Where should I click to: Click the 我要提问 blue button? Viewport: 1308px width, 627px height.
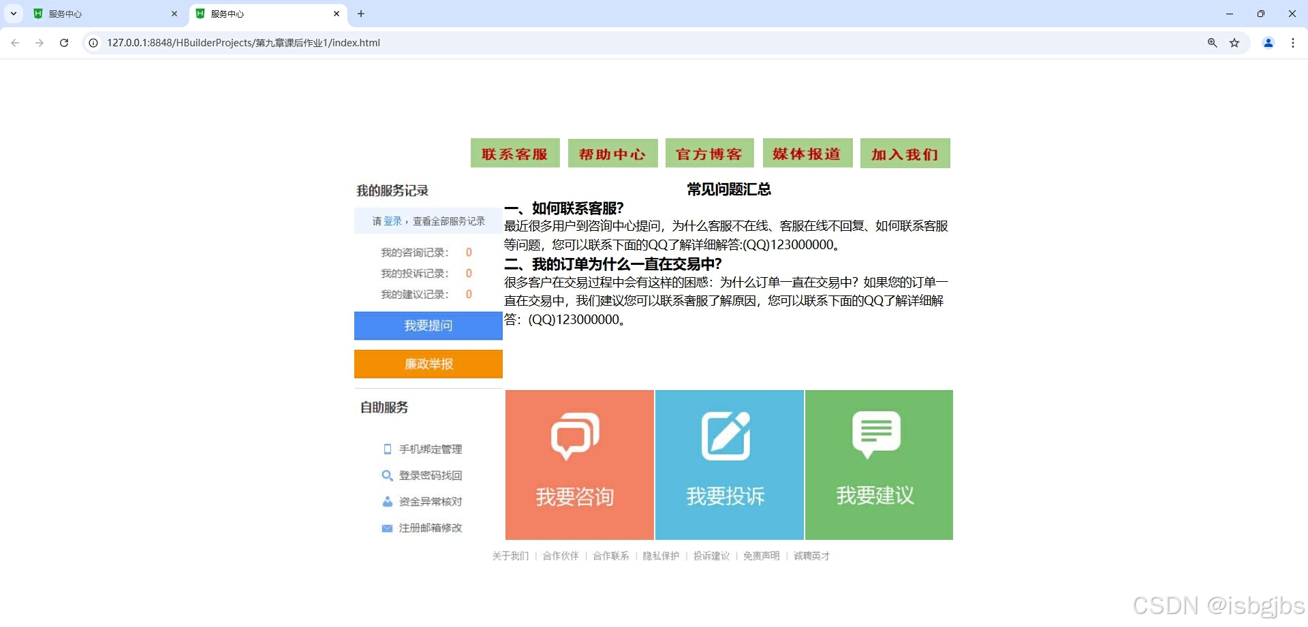[x=428, y=325]
